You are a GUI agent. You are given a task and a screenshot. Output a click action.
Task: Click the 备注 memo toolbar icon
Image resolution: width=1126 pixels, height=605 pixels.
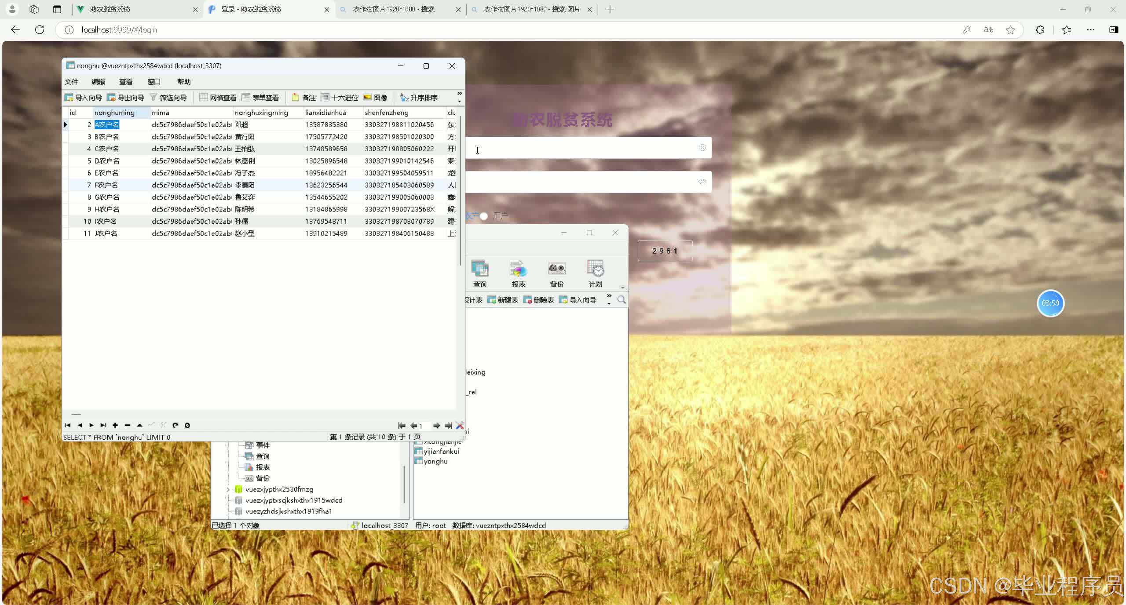coord(304,98)
